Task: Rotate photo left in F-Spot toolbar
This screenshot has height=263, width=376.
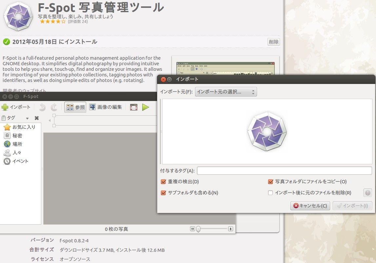Action: [42, 107]
